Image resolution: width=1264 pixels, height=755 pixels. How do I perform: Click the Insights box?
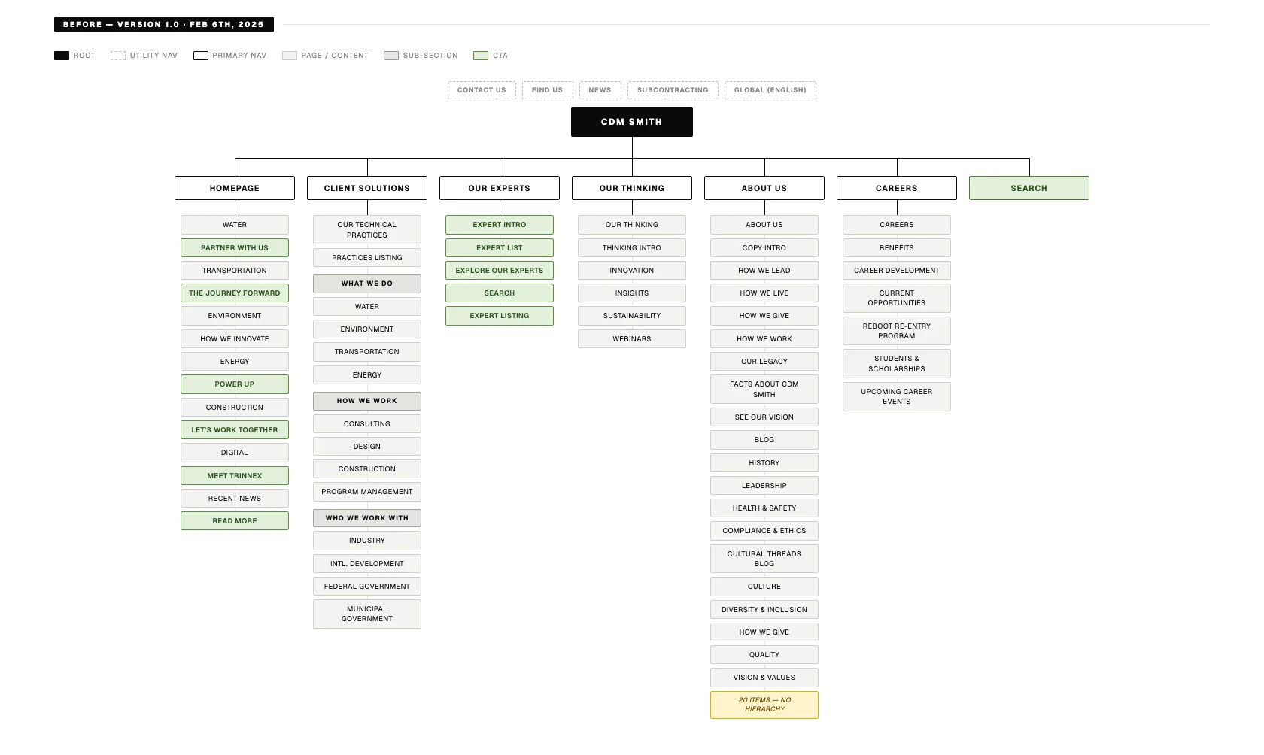[632, 293]
